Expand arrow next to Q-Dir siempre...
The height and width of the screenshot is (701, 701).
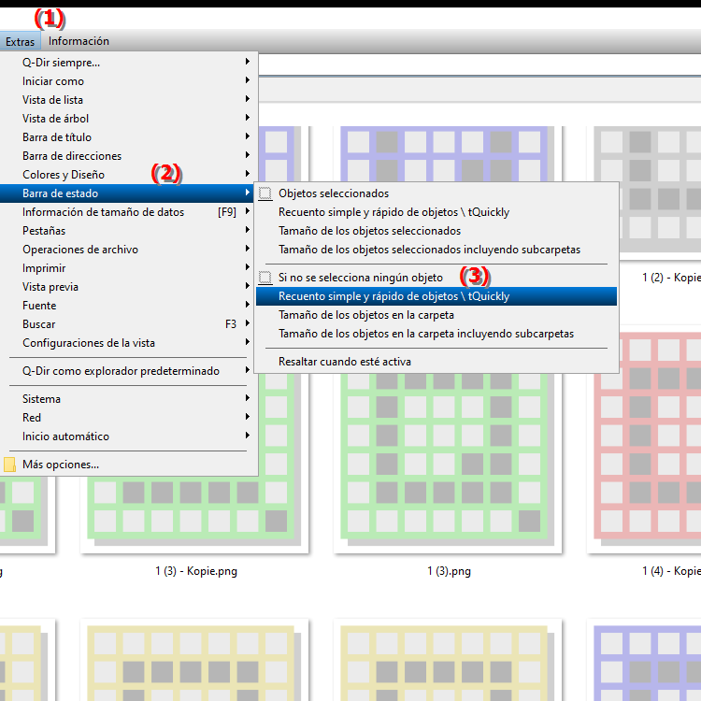pyautogui.click(x=248, y=62)
